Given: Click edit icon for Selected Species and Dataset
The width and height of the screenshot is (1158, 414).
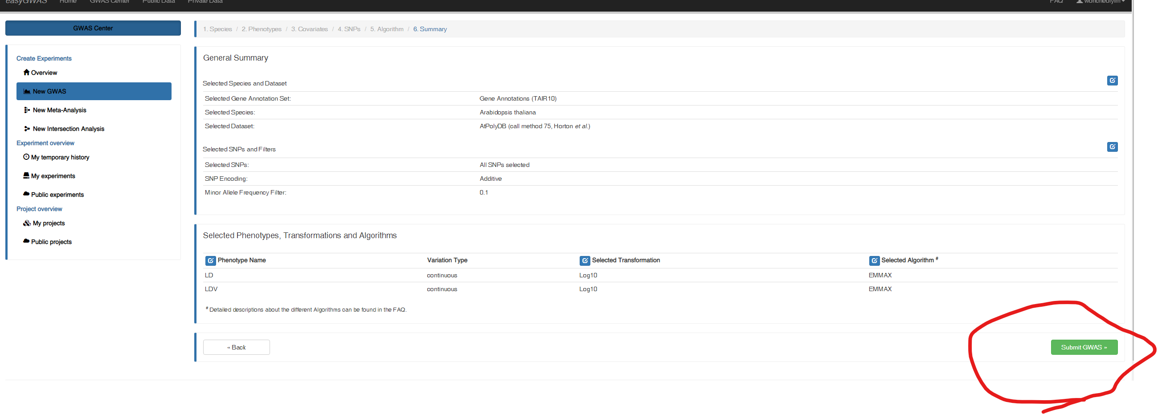Looking at the screenshot, I should [x=1112, y=81].
